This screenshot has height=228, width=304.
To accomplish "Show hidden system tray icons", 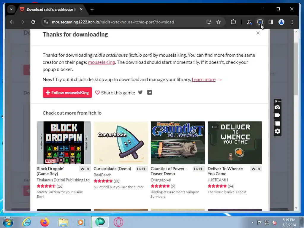I will (x=252, y=222).
